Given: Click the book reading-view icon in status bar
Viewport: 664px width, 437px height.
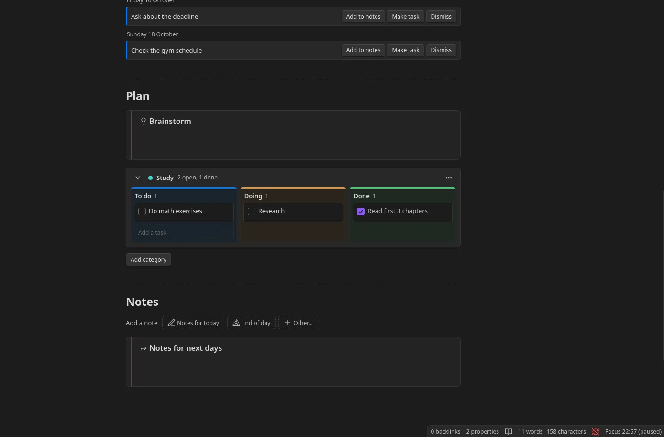Looking at the screenshot, I should (x=509, y=432).
